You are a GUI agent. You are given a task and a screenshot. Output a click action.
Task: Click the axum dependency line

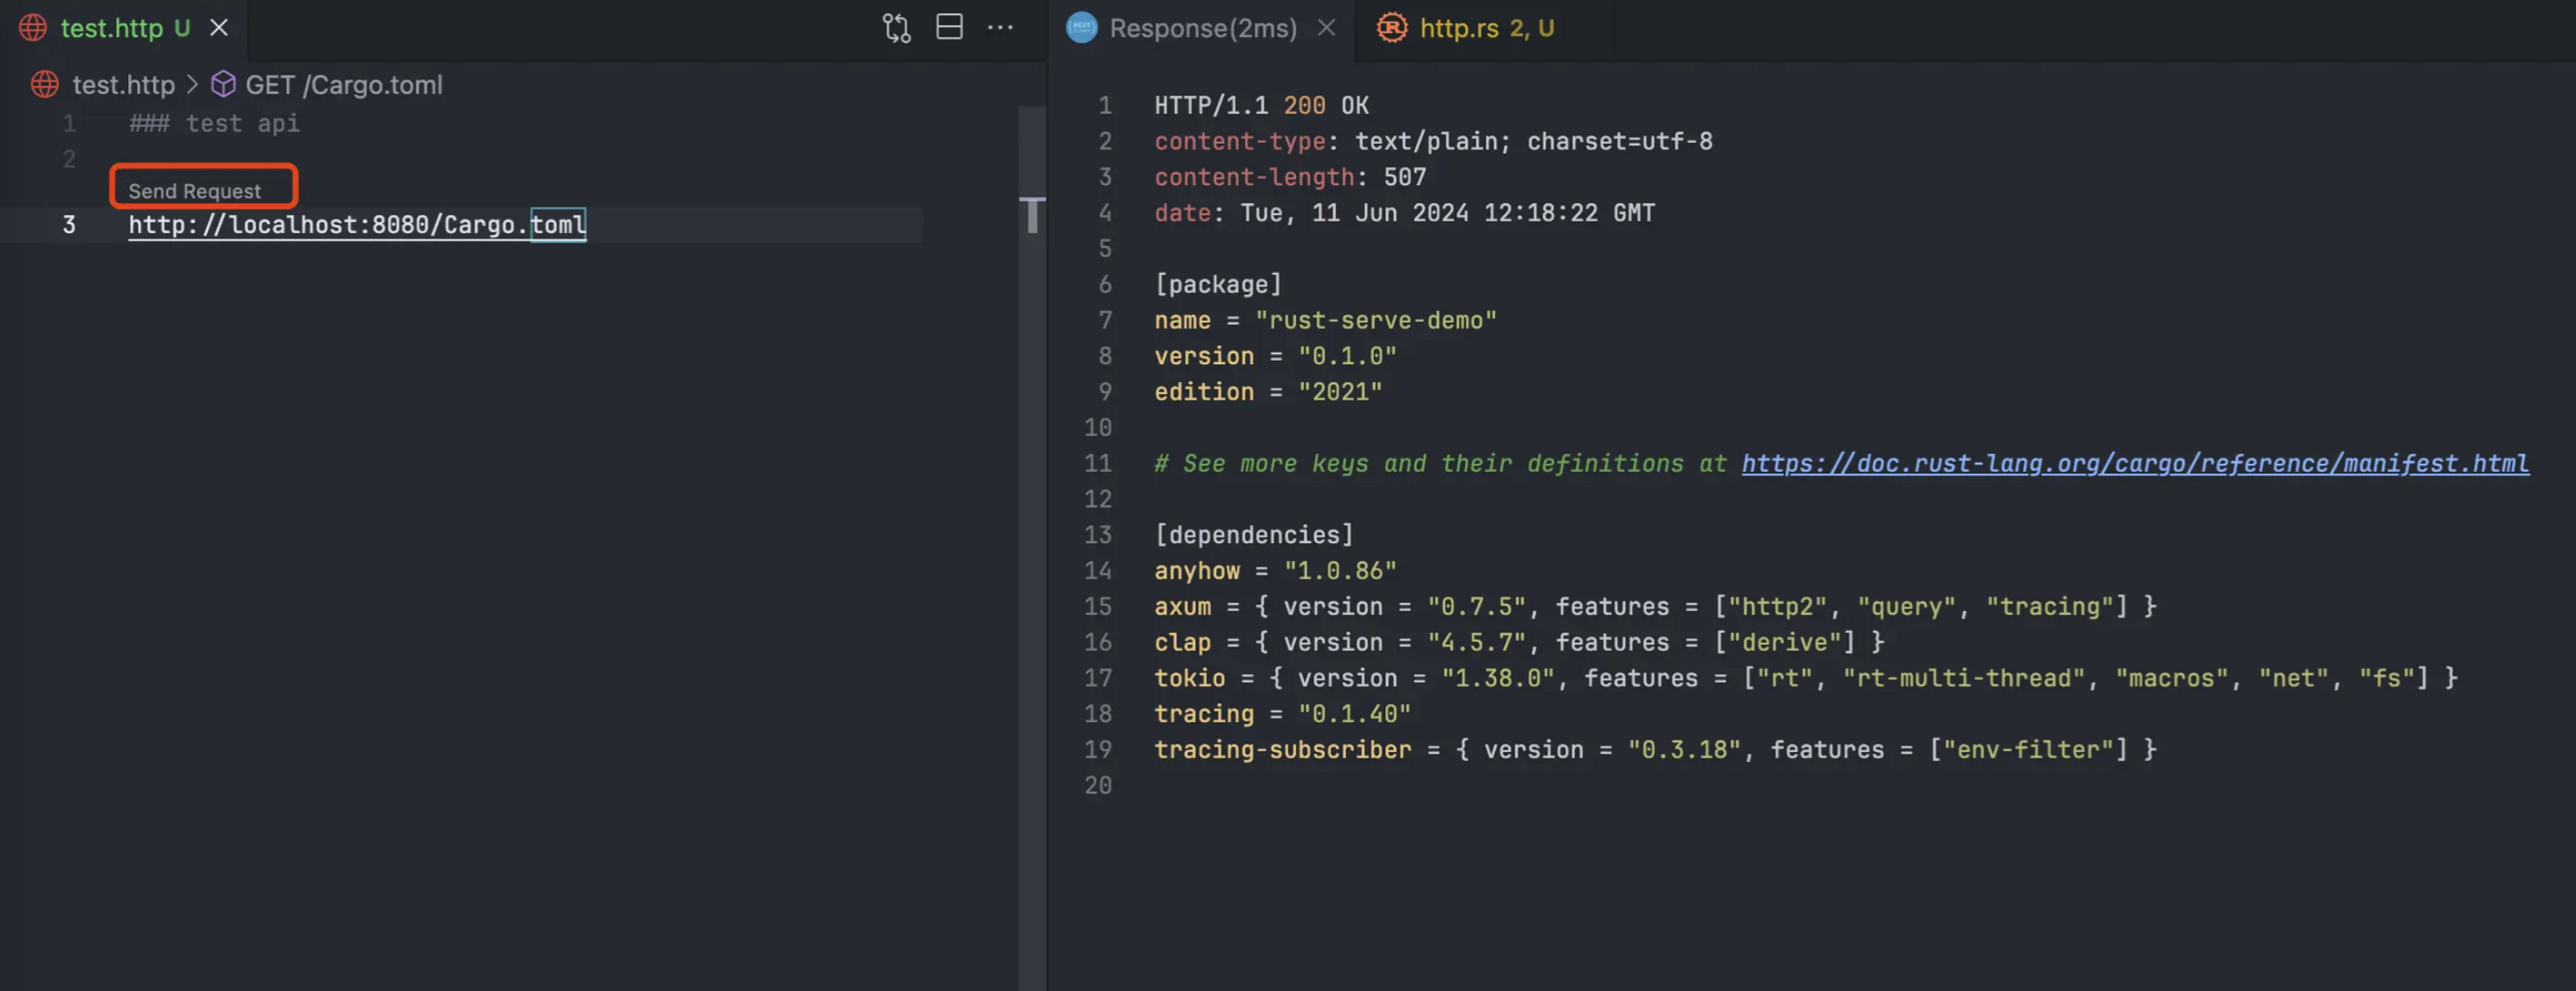click(1655, 607)
